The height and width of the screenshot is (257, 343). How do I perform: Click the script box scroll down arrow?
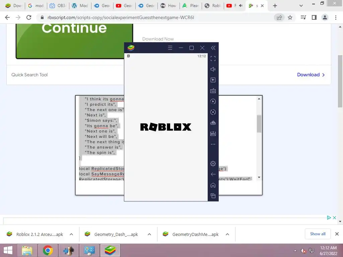click(259, 177)
